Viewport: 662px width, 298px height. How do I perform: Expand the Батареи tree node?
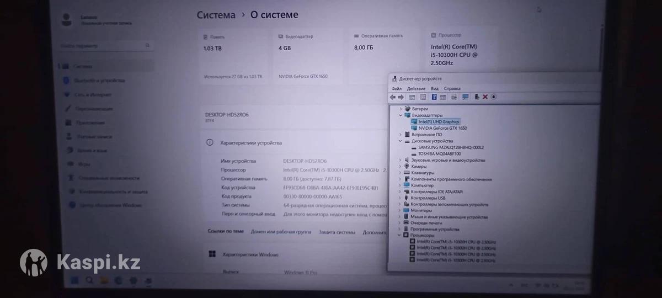pyautogui.click(x=401, y=109)
